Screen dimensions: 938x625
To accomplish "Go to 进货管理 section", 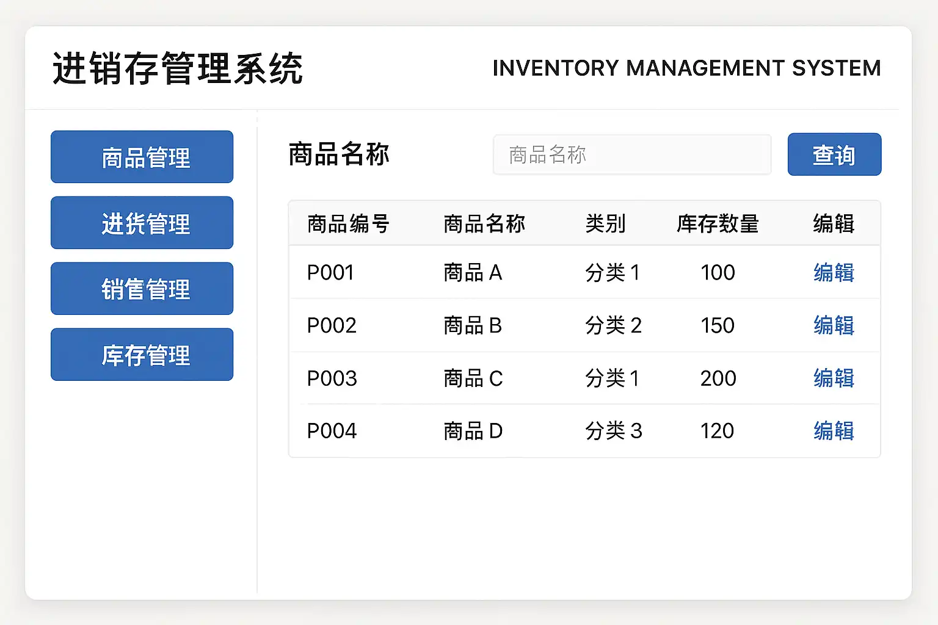I will coord(142,223).
